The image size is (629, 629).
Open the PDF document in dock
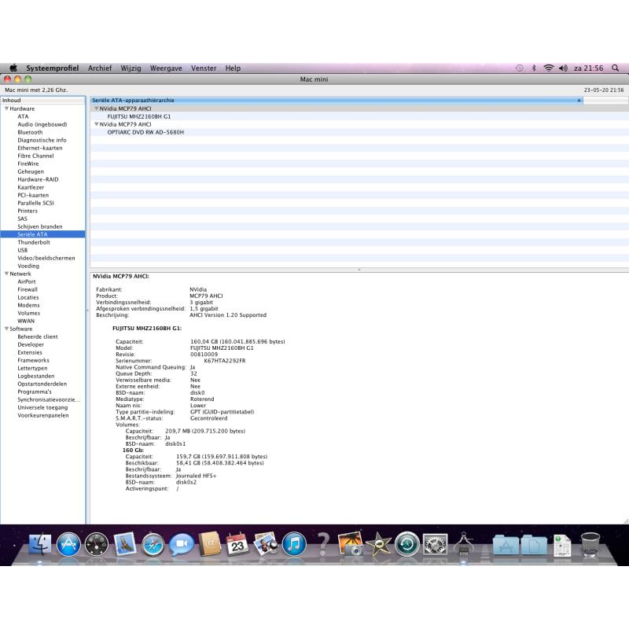(562, 545)
